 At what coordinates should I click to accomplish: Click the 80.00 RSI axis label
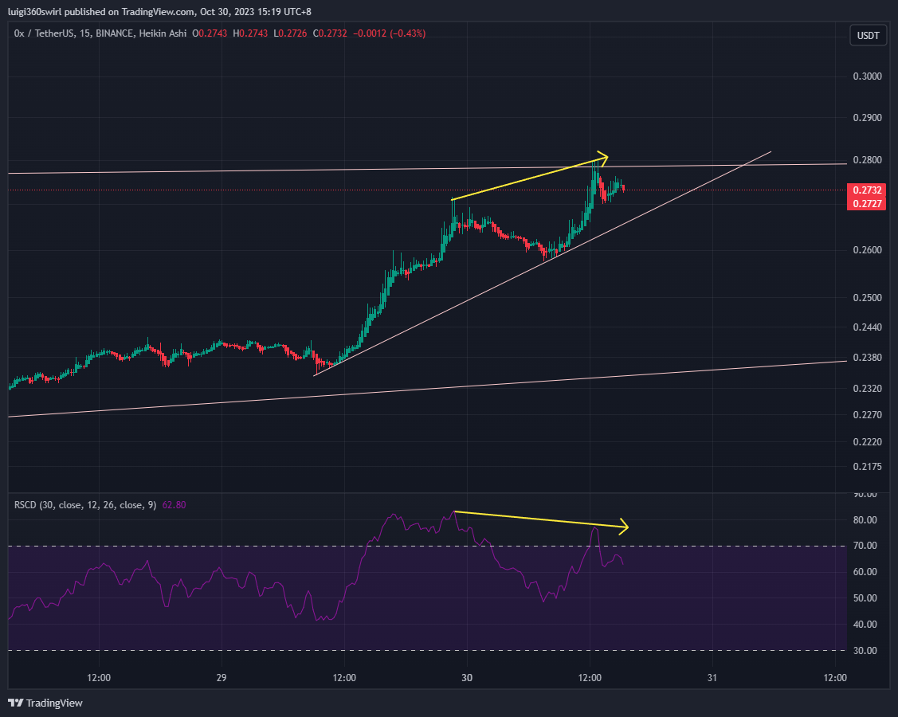[x=865, y=520]
